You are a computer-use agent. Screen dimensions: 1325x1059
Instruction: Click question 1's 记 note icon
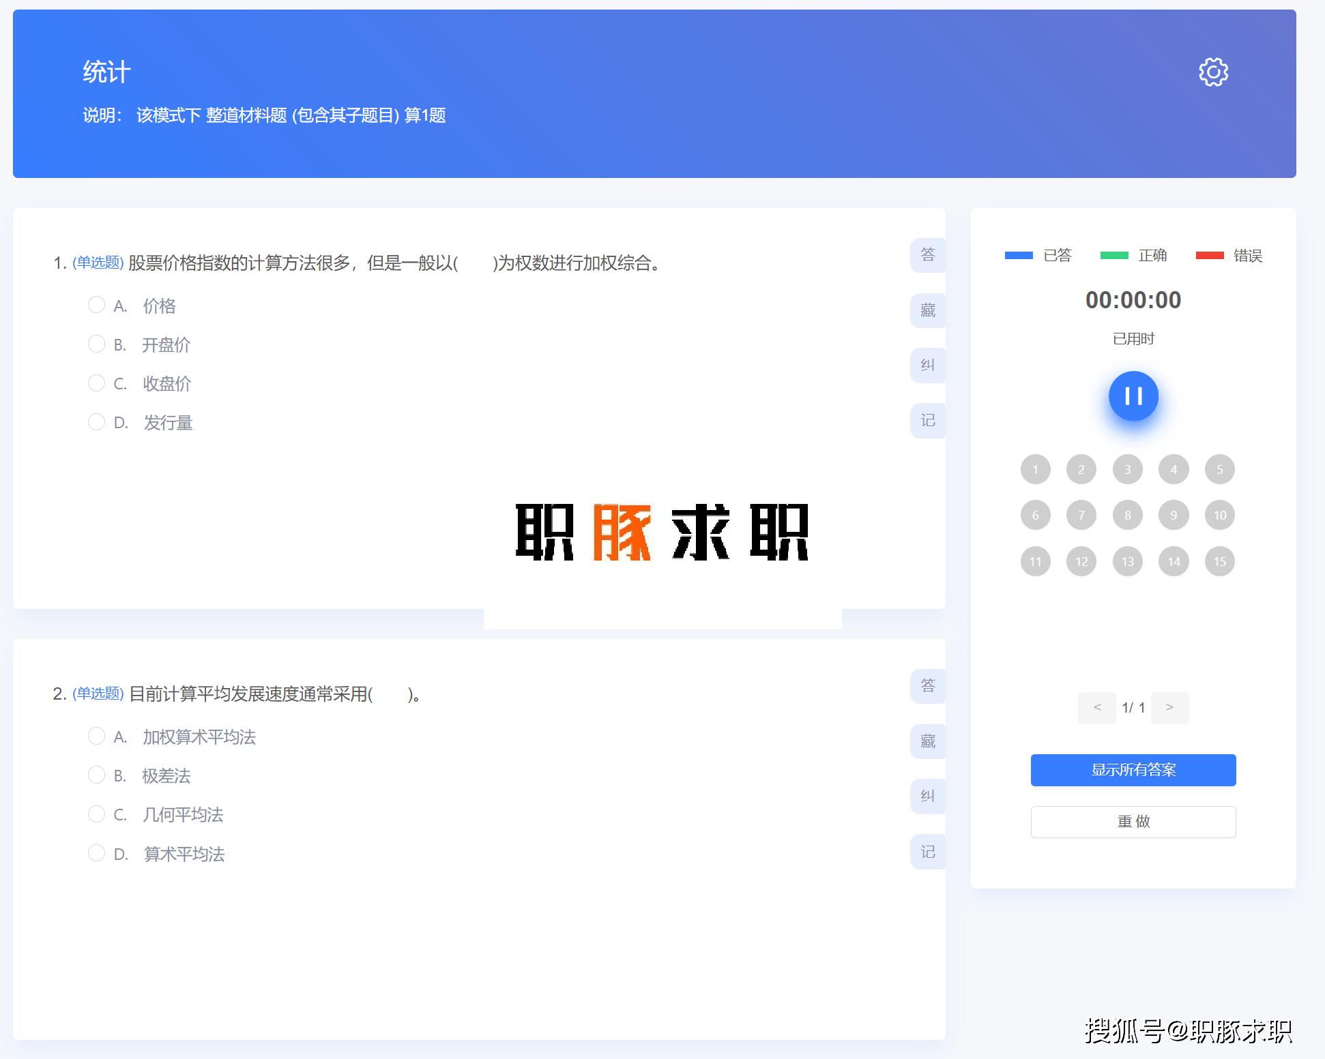tap(928, 421)
